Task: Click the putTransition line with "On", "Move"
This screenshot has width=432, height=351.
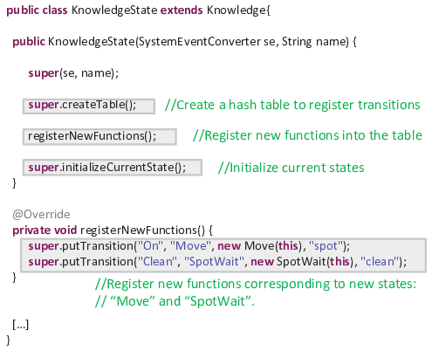Action: (x=189, y=246)
